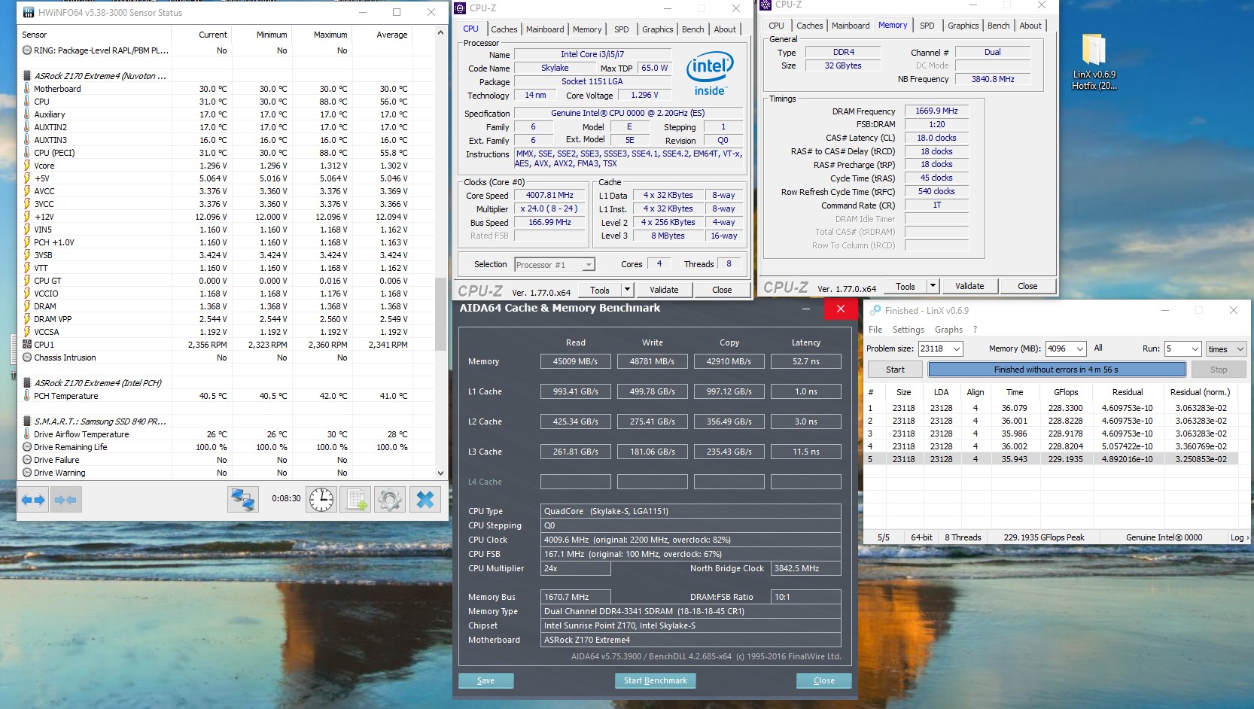Open HWiNFO sensor settings gear icon
This screenshot has width=1254, height=709.
389,499
